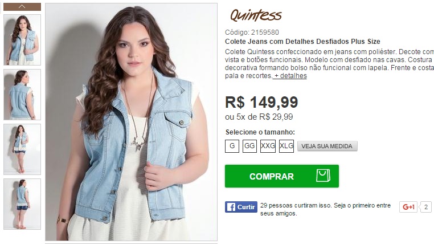The width and height of the screenshot is (434, 244).
Task: Click the Google +1 count bubble
Action: pos(426,207)
